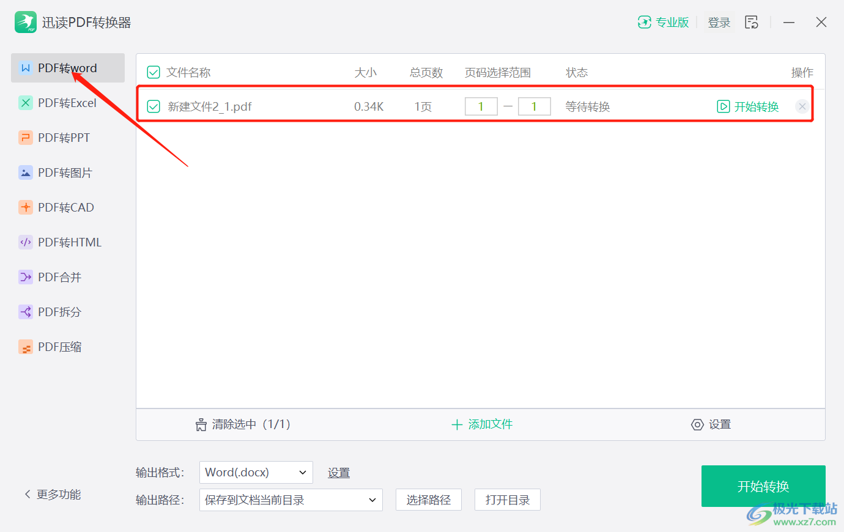Image resolution: width=844 pixels, height=532 pixels.
Task: Click the PDF合并 merge icon
Action: tap(26, 277)
